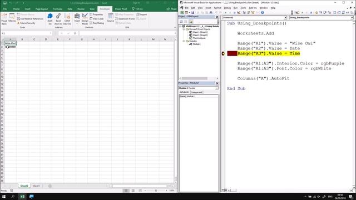This screenshot has width=356, height=200.
Task: Switch to Categorized tab in Properties
Action: click(x=196, y=92)
